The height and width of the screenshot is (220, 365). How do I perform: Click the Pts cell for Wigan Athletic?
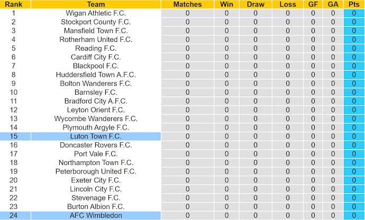(x=354, y=13)
